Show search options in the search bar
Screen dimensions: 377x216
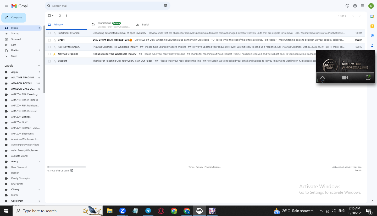pos(165,6)
